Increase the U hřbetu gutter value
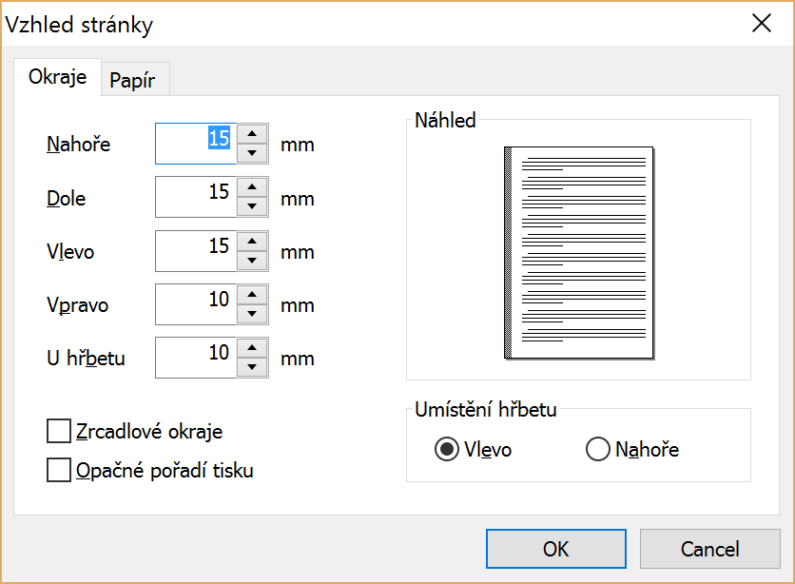795x584 pixels. click(x=251, y=348)
